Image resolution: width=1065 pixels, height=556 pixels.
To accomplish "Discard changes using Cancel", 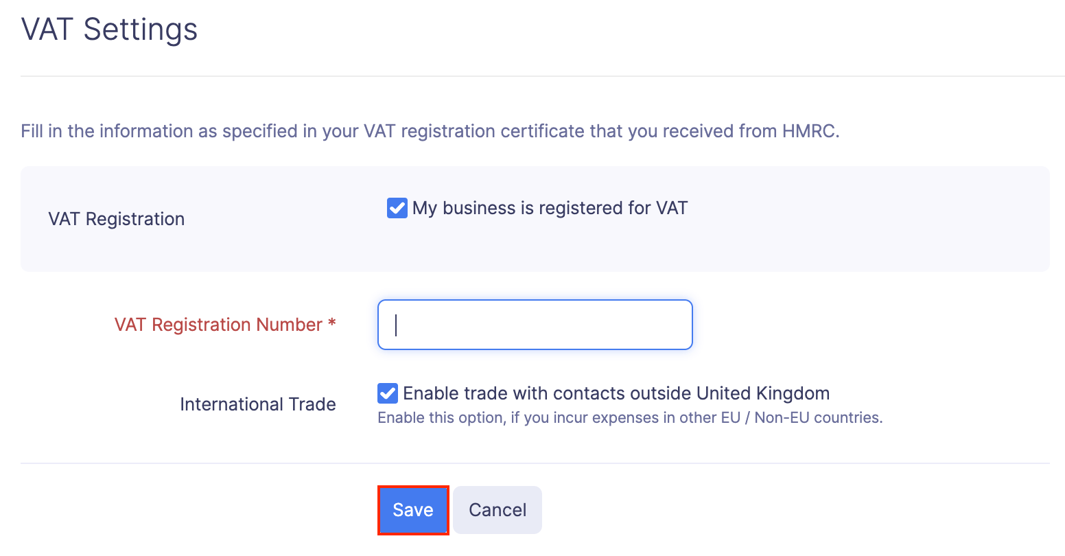I will click(x=497, y=509).
